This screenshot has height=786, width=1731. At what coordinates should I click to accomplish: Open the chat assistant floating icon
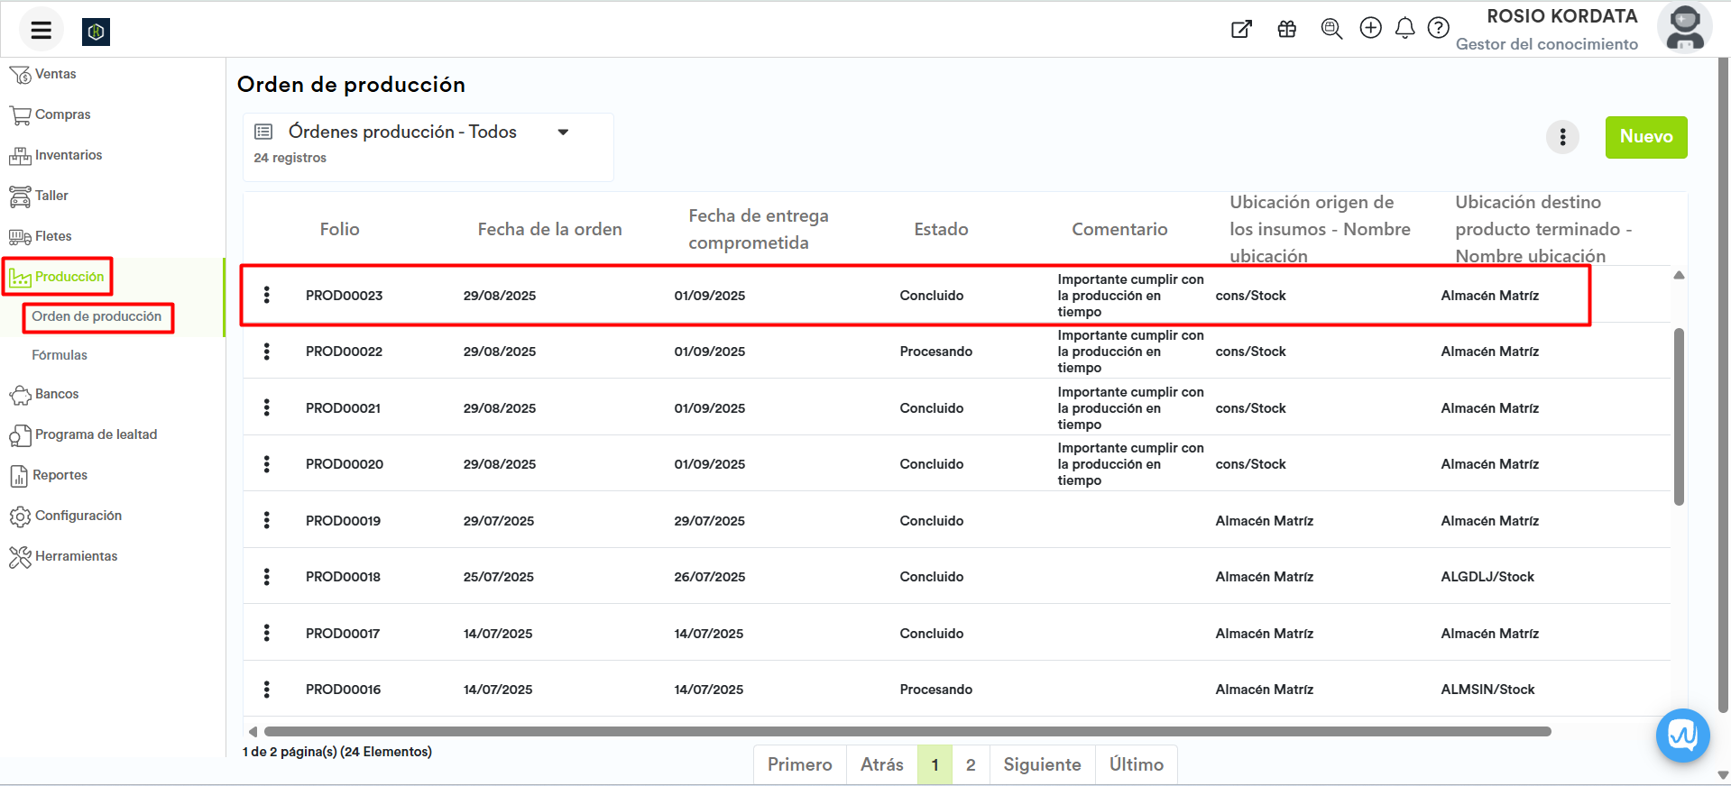(1682, 736)
